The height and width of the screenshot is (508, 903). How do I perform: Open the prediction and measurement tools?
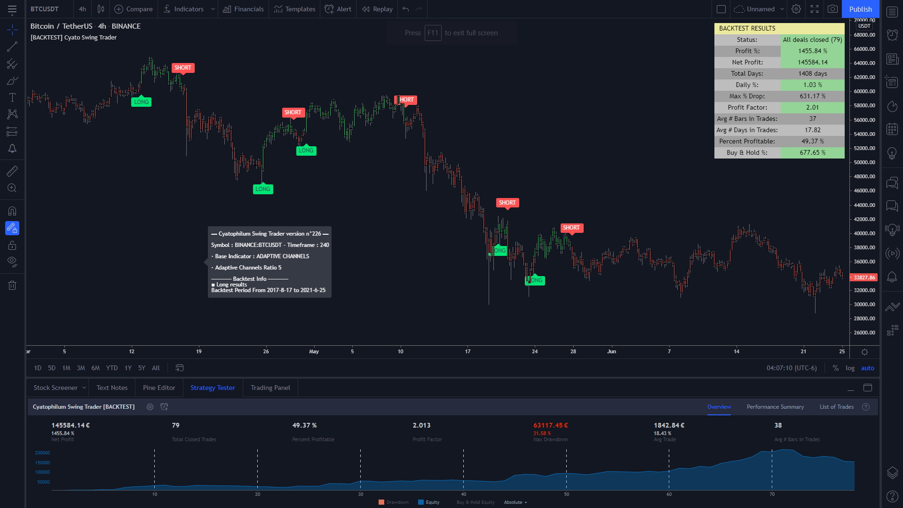click(12, 131)
